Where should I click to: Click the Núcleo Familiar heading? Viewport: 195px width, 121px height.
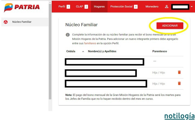[x=82, y=25]
